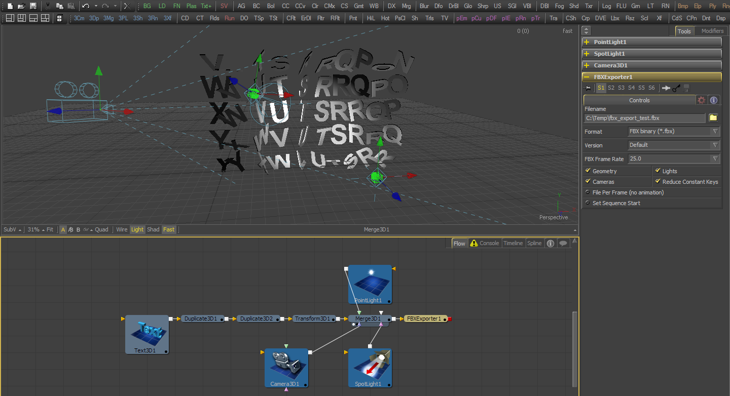
Task: Switch to the Tools tab
Action: coord(684,31)
